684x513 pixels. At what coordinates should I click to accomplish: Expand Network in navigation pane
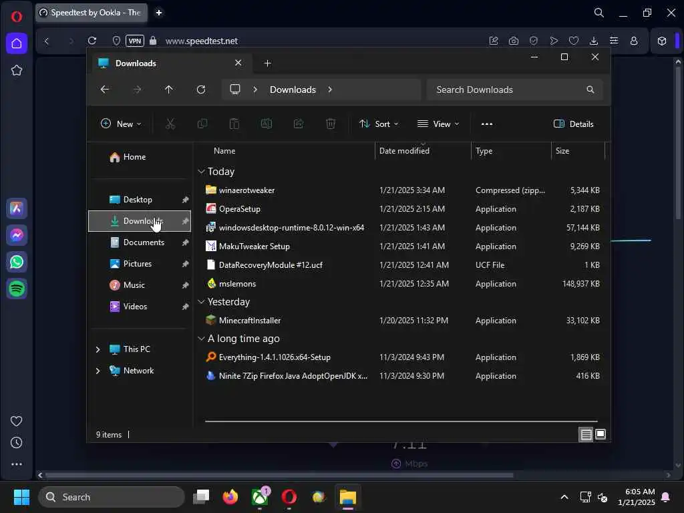[98, 371]
